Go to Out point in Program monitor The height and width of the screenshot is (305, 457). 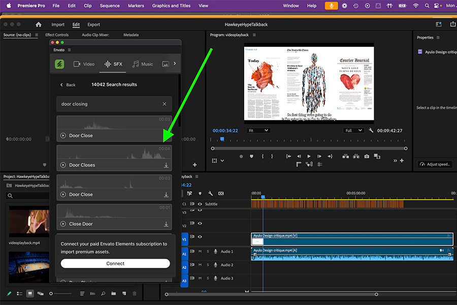point(330,157)
